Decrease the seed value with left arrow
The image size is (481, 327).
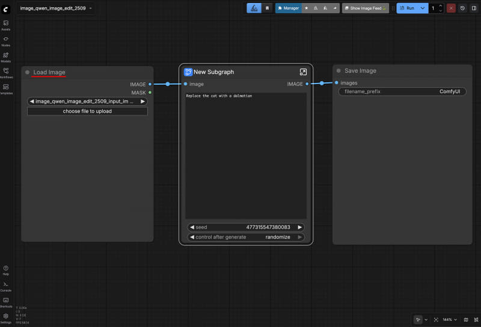click(192, 227)
